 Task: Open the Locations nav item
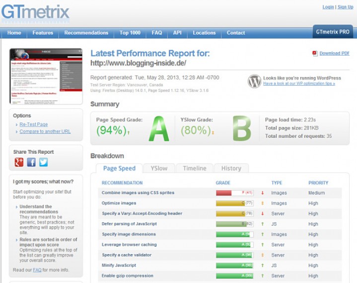click(204, 33)
